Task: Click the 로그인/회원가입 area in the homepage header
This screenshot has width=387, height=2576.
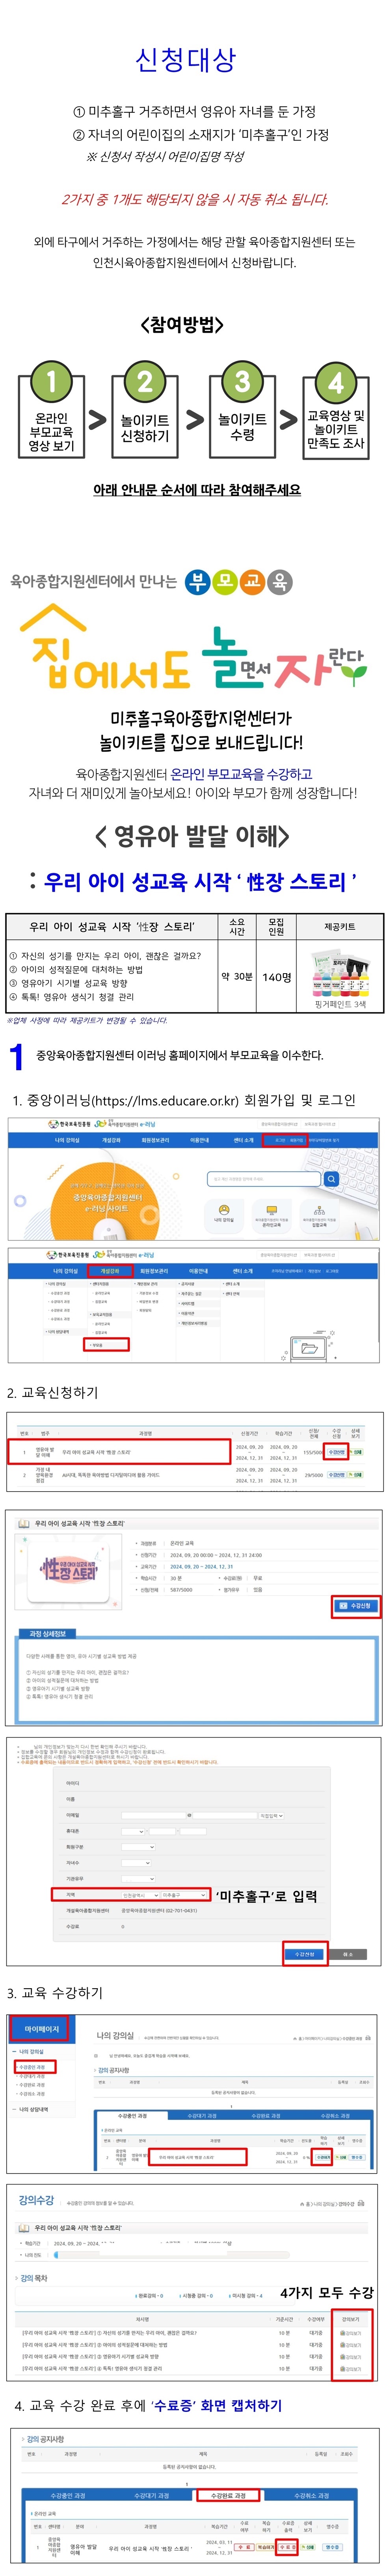Action: point(285,1140)
